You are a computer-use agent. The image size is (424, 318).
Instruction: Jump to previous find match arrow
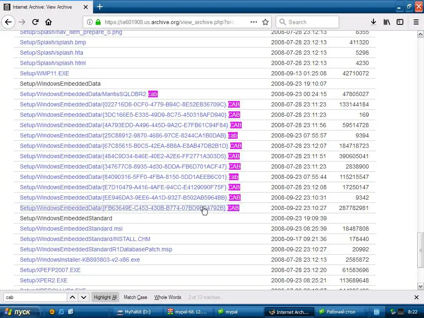coord(72,297)
